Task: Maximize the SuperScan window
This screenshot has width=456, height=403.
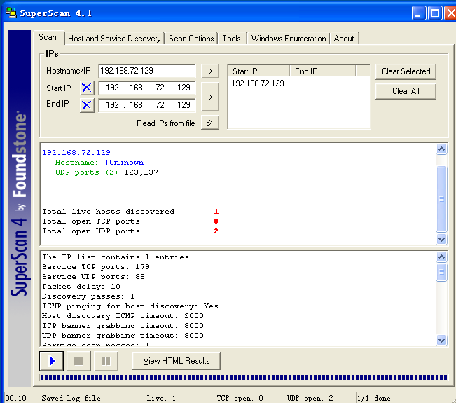Action: point(435,13)
